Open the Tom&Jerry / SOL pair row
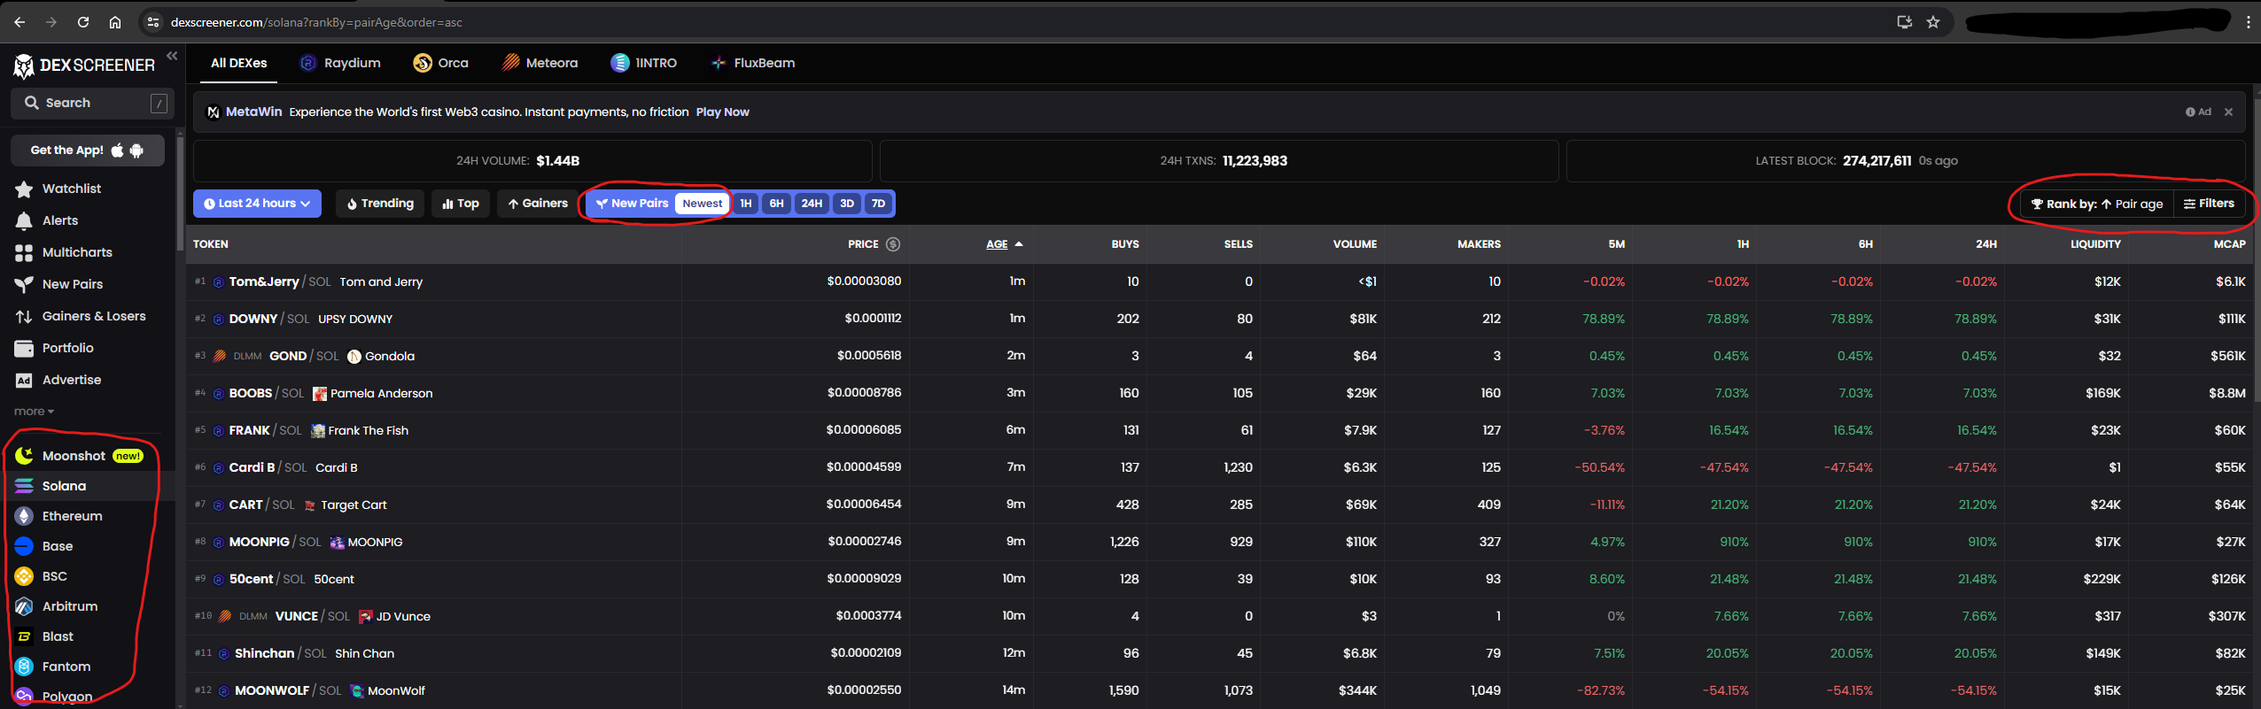 click(x=1221, y=281)
